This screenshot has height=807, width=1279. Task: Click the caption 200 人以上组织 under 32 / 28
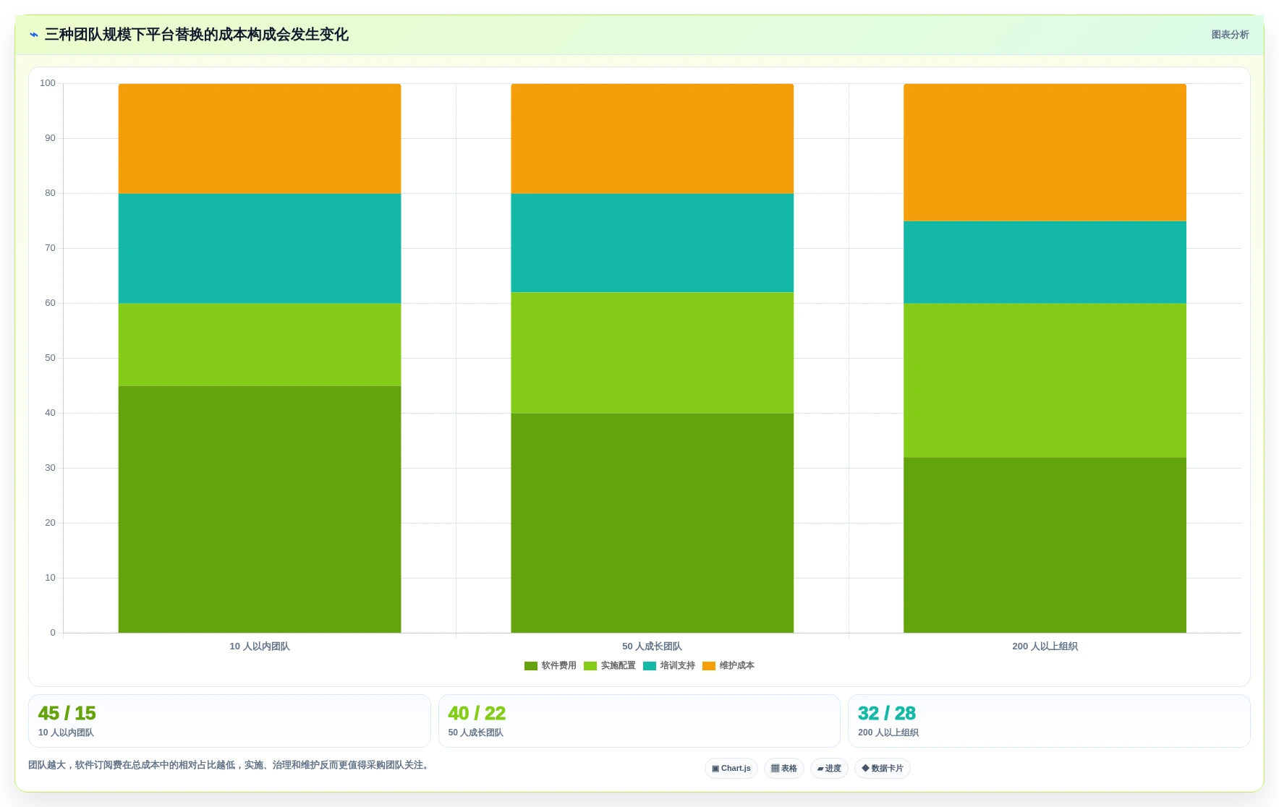[888, 733]
